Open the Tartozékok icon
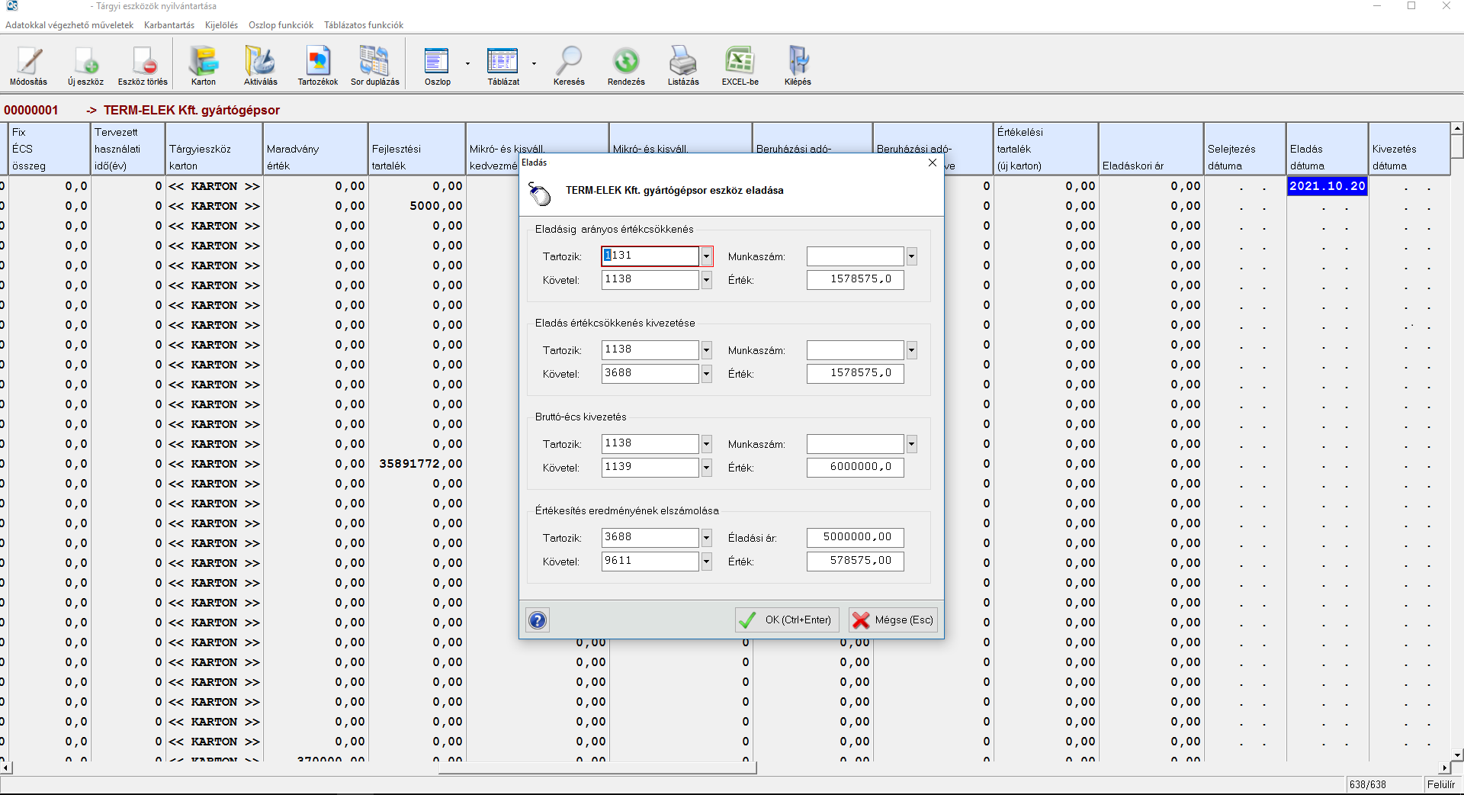Image resolution: width=1464 pixels, height=795 pixels. pyautogui.click(x=317, y=62)
